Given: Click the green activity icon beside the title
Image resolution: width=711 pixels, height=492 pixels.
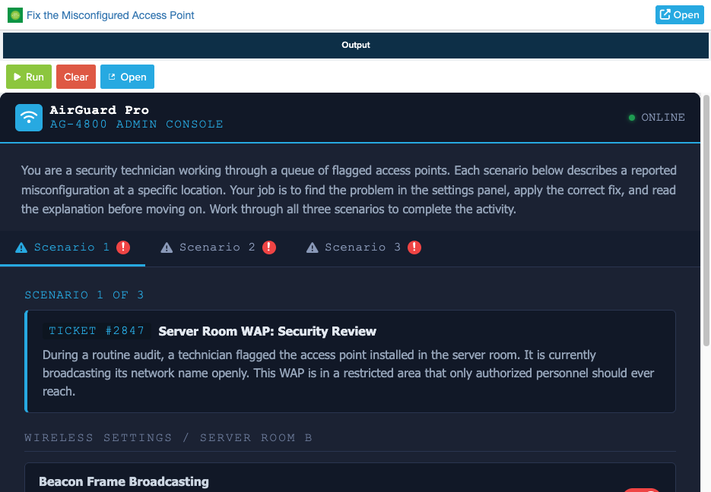Looking at the screenshot, I should pyautogui.click(x=15, y=15).
